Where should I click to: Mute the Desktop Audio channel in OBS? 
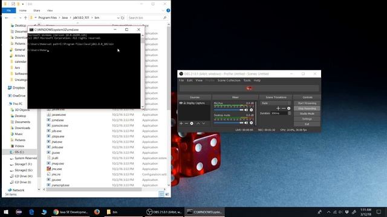click(246, 122)
